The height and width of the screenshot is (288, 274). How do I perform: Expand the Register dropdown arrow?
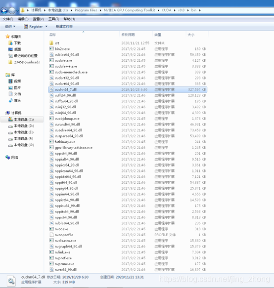tap(46, 27)
